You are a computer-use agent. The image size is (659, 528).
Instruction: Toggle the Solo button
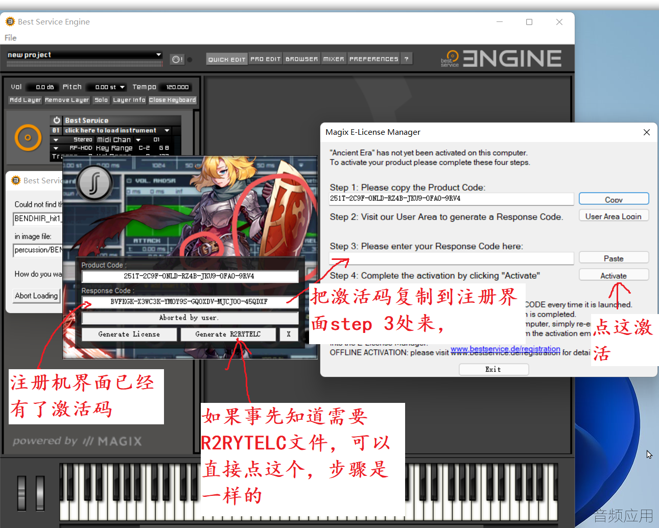click(x=101, y=100)
